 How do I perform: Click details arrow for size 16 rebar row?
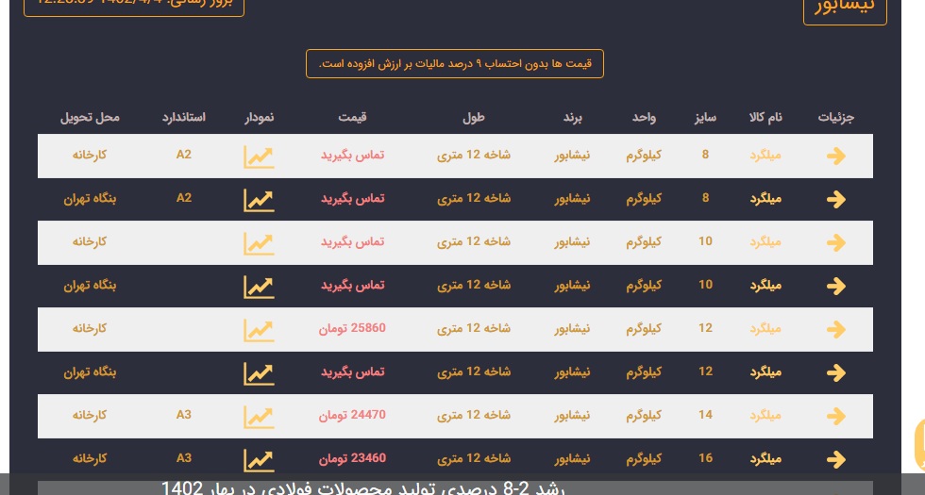pos(835,459)
